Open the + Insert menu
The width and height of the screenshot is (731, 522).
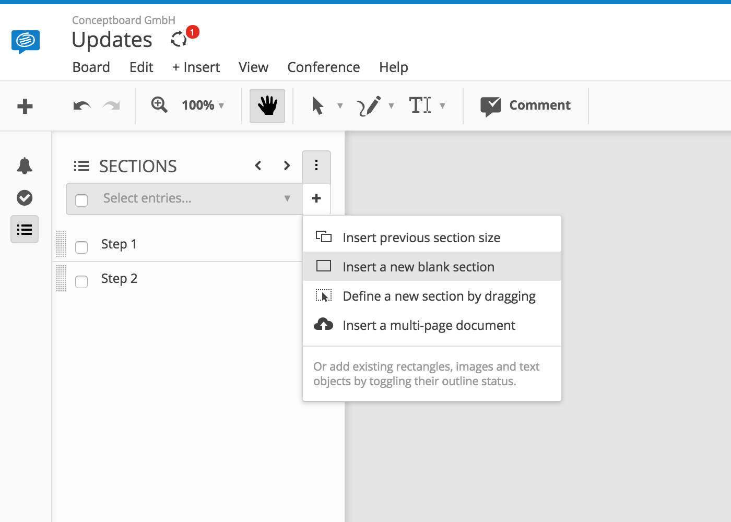click(x=196, y=67)
